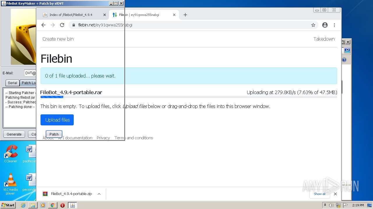Screen dimensions: 373x209
Task: Open the Windows Start menu
Action: (8, 205)
